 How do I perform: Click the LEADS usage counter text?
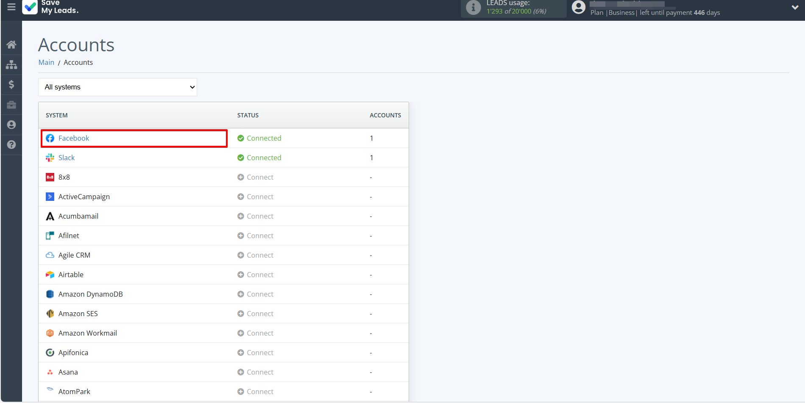tap(516, 7)
